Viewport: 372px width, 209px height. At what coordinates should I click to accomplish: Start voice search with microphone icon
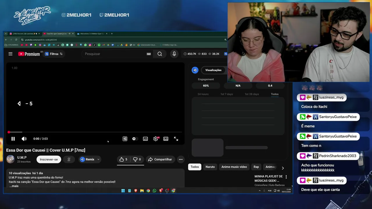point(174,54)
